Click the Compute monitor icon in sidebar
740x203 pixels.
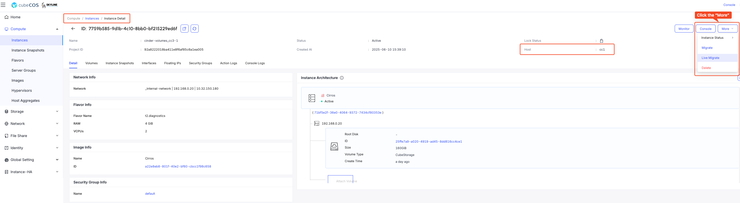[x=7, y=29]
